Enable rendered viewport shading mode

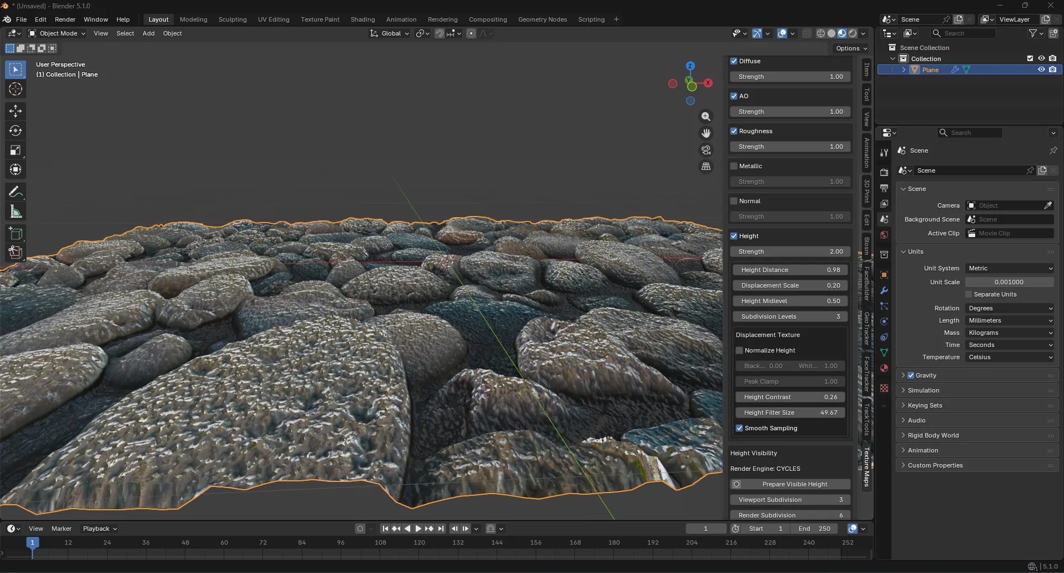click(853, 33)
